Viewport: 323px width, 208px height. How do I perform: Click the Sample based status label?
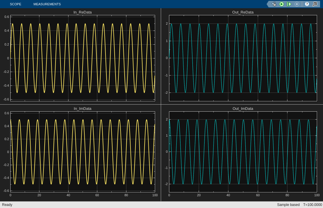pos(288,205)
